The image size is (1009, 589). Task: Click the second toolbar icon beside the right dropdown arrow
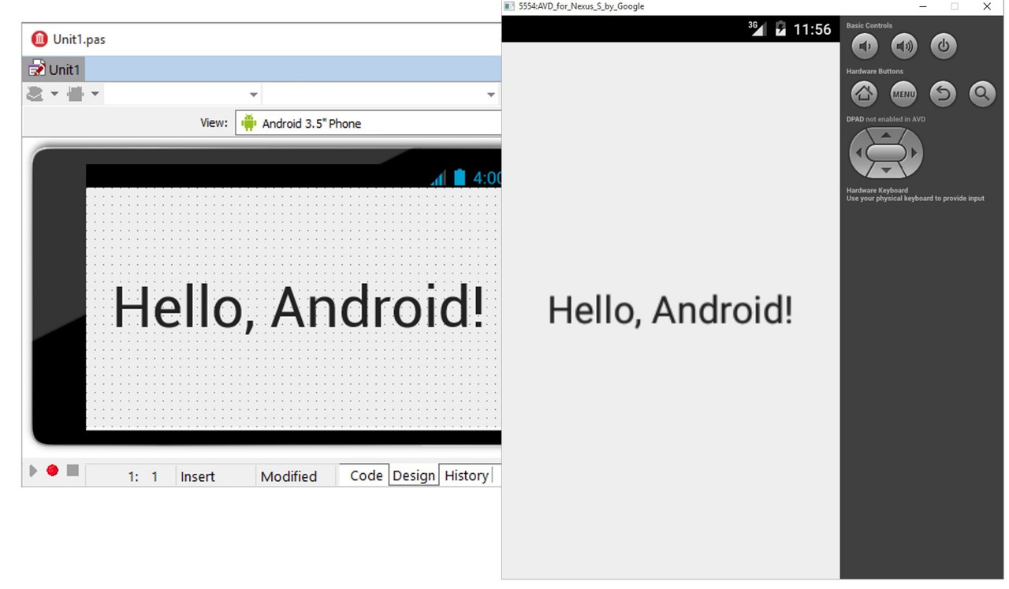(76, 95)
